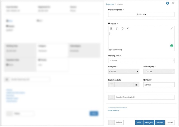The image size is (179, 127).
Task: Toggle bold formatting in Details editor
Action: (x=111, y=28)
